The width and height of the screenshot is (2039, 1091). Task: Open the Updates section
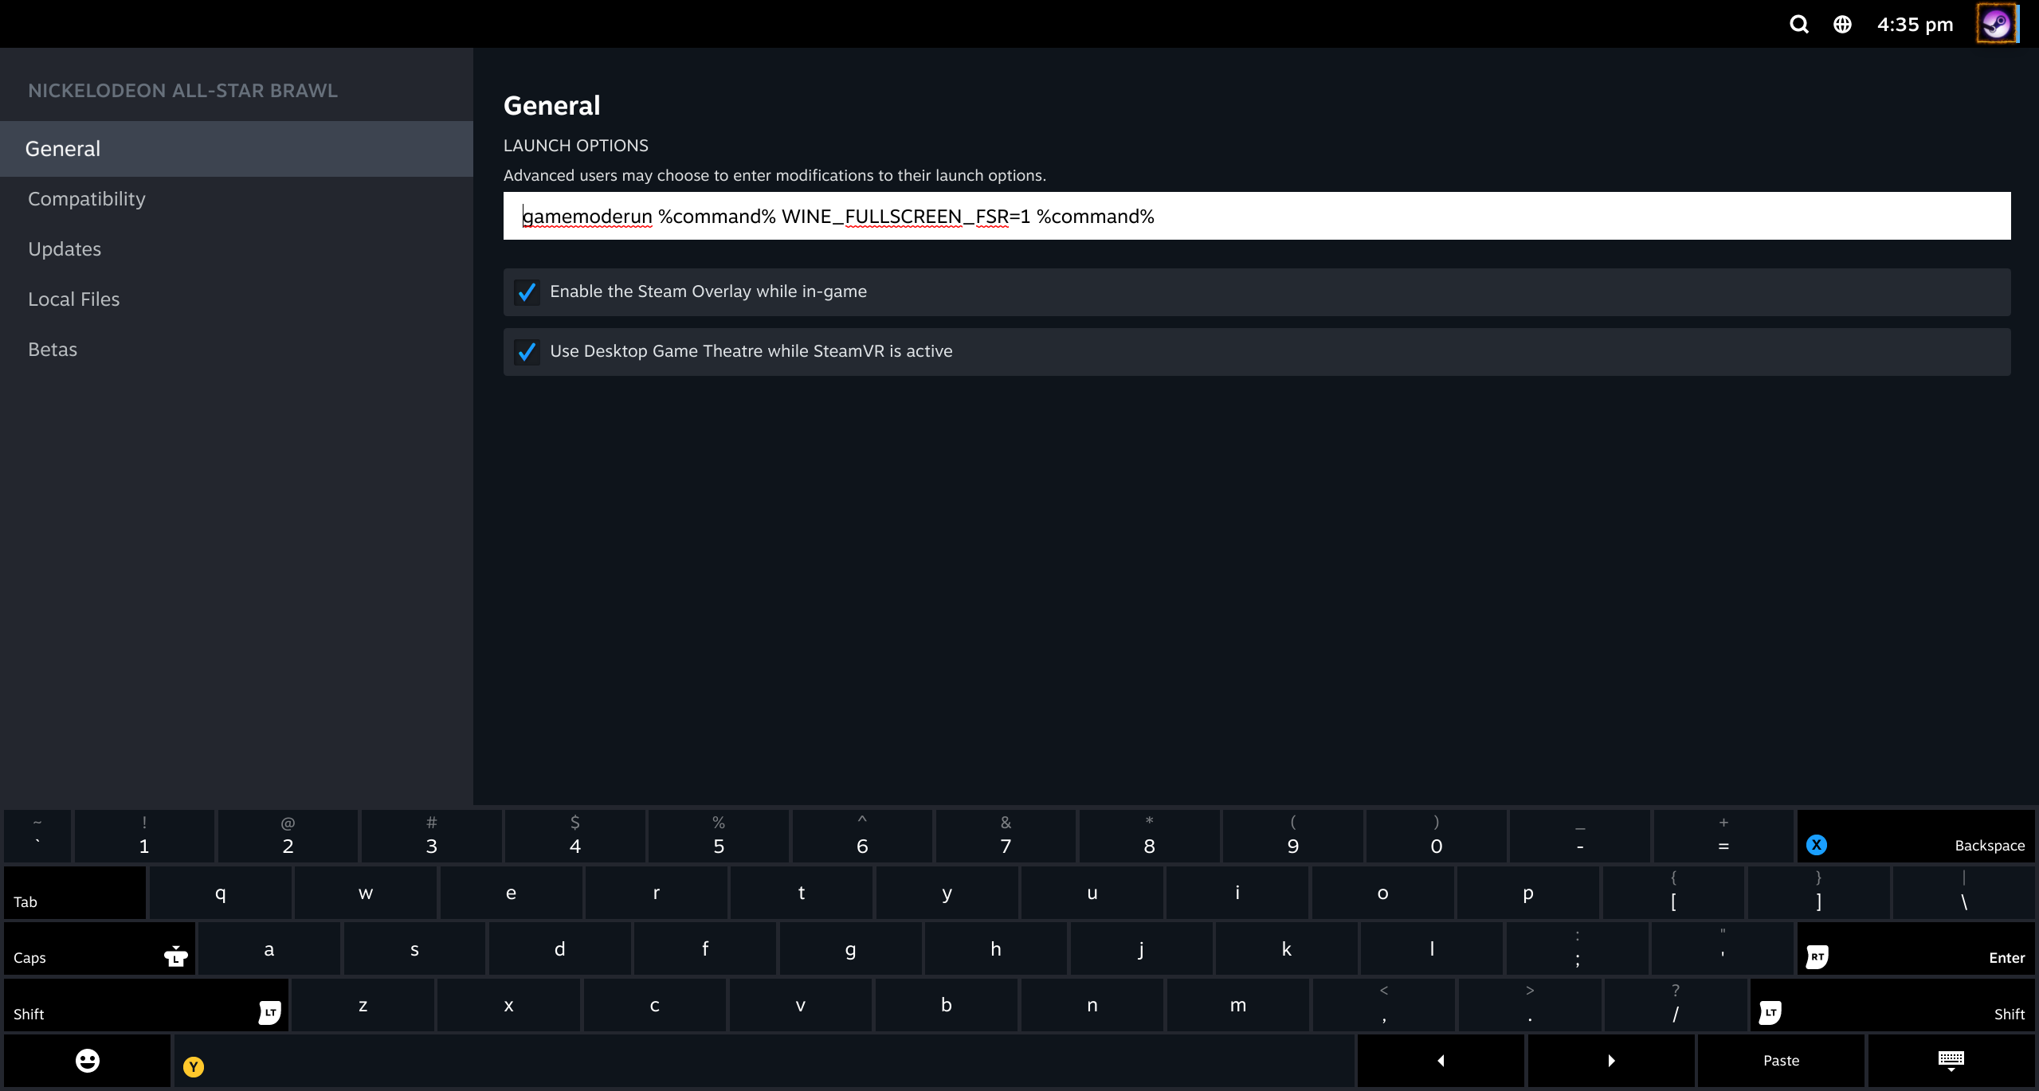(x=237, y=249)
